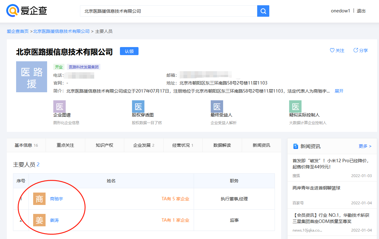Open the 小米12 Pro news headline
379x239 pixels.
[x=330, y=164]
